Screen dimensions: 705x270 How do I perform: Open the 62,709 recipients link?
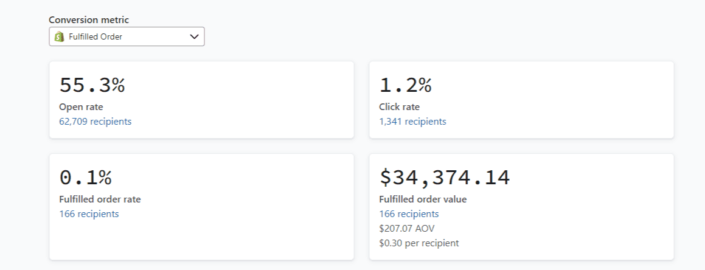pos(95,121)
